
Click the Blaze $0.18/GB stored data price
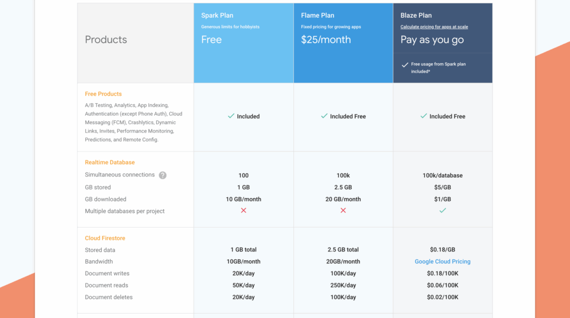click(x=443, y=250)
